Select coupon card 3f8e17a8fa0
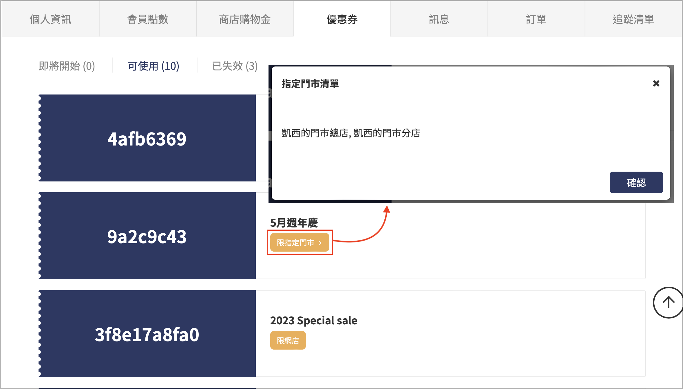This screenshot has width=683, height=389. [x=147, y=334]
